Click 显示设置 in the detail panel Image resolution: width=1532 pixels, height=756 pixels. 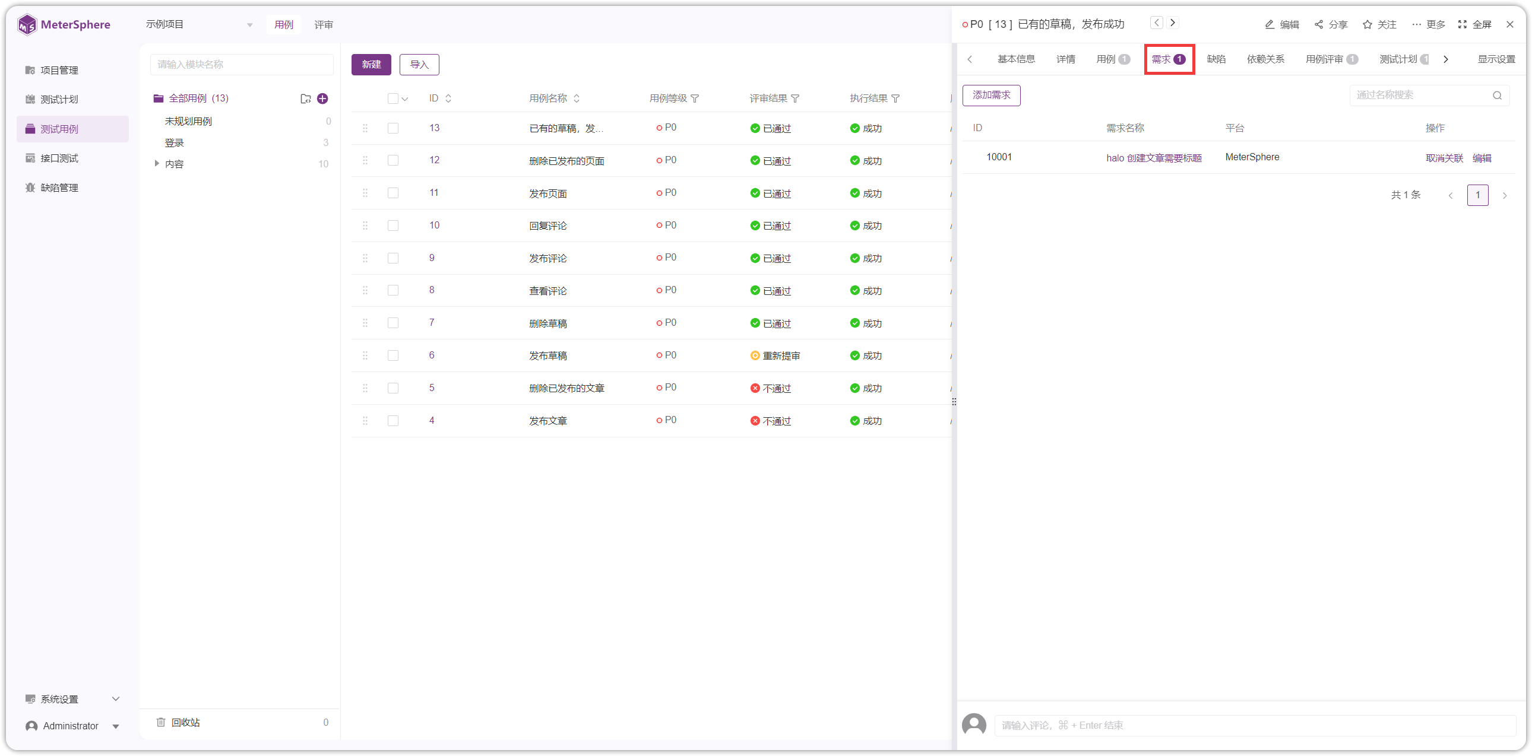1496,59
